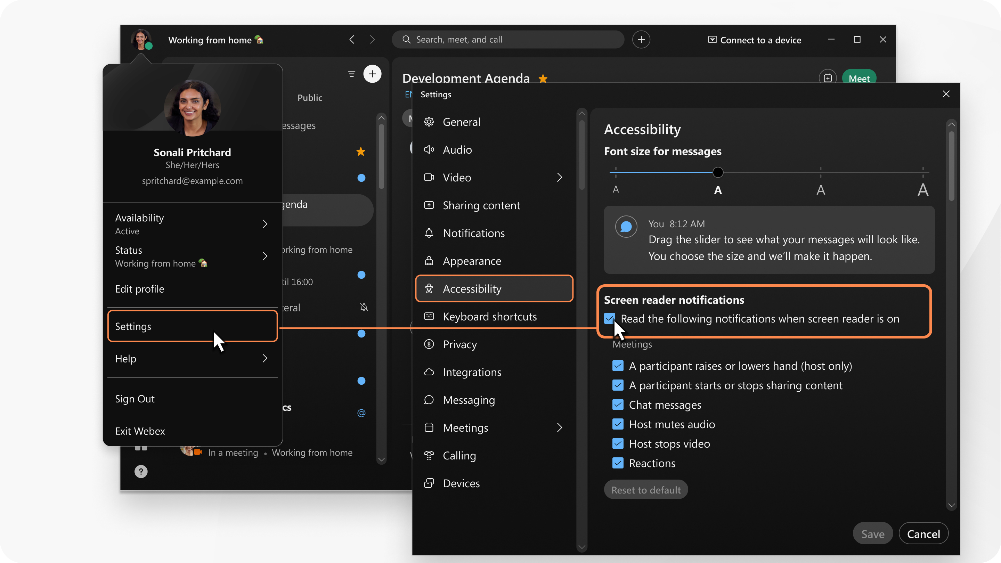Close the Settings dialog

click(x=946, y=94)
